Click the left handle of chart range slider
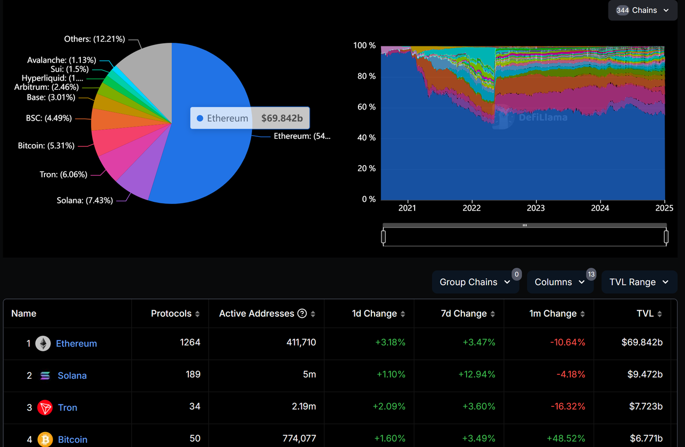This screenshot has width=685, height=447. 383,237
